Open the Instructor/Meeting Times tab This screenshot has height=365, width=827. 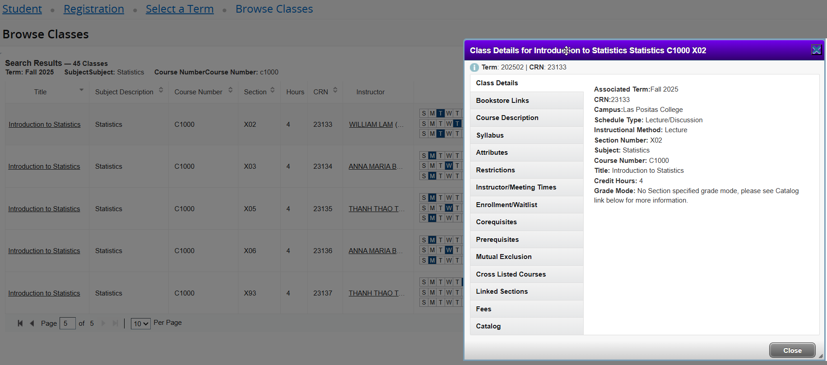click(x=516, y=187)
